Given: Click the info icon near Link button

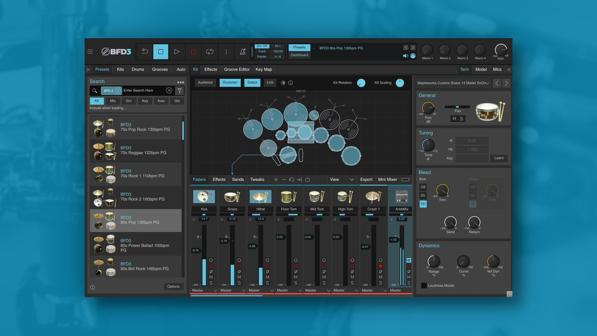Looking at the screenshot, I should click(291, 83).
